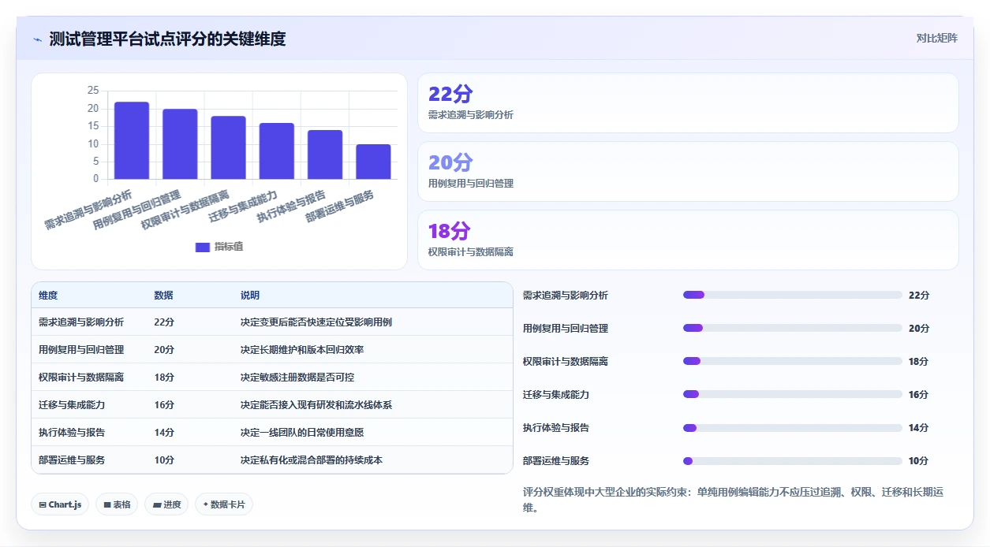Click 决定长期维护和版本回归效率 description
This screenshot has height=547, width=990.
302,350
